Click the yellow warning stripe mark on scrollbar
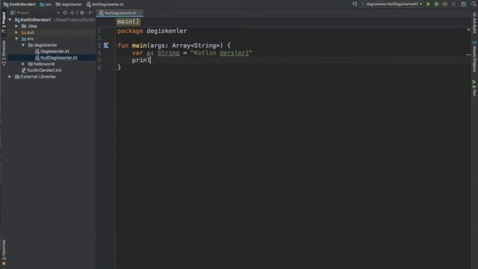The width and height of the screenshot is (478, 269). [468, 55]
